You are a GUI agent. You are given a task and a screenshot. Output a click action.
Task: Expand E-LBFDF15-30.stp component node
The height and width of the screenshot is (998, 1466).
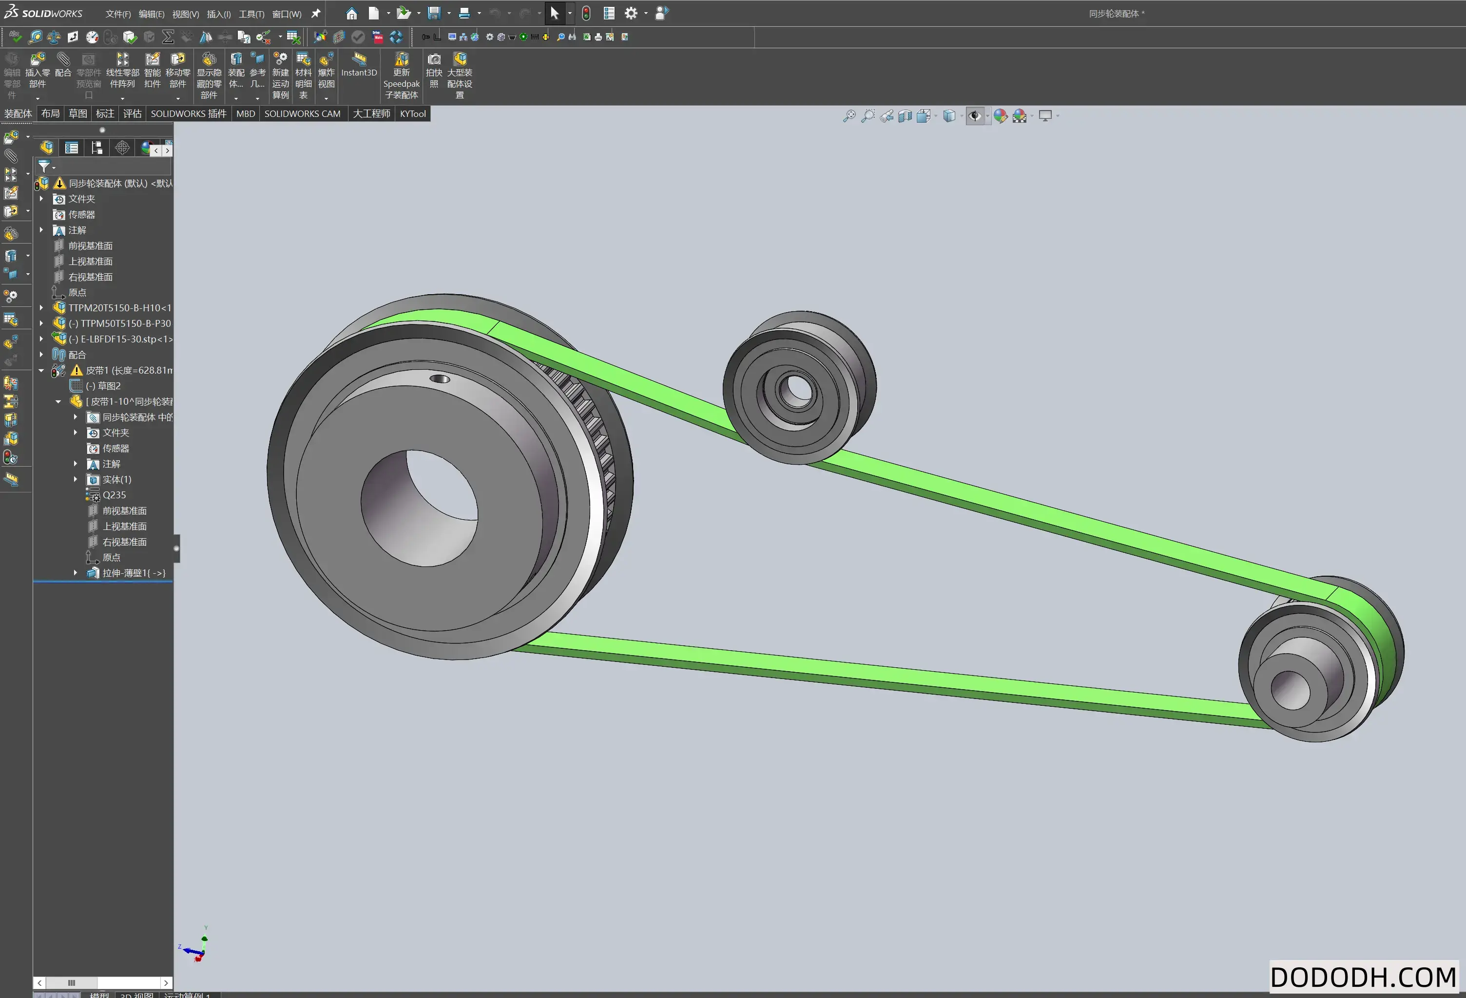coord(41,339)
